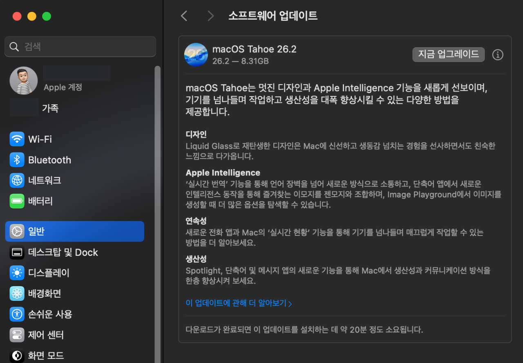Click the 손쉬운 사용 accessibility icon

pos(17,314)
